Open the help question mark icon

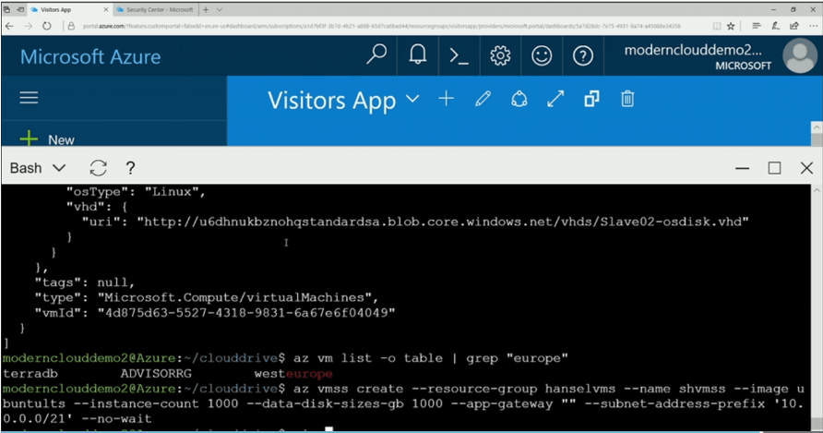pyautogui.click(x=582, y=55)
